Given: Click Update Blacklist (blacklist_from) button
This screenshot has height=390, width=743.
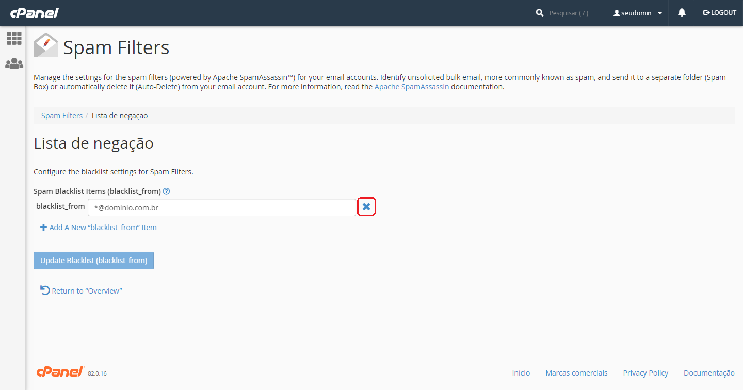Looking at the screenshot, I should tap(93, 261).
